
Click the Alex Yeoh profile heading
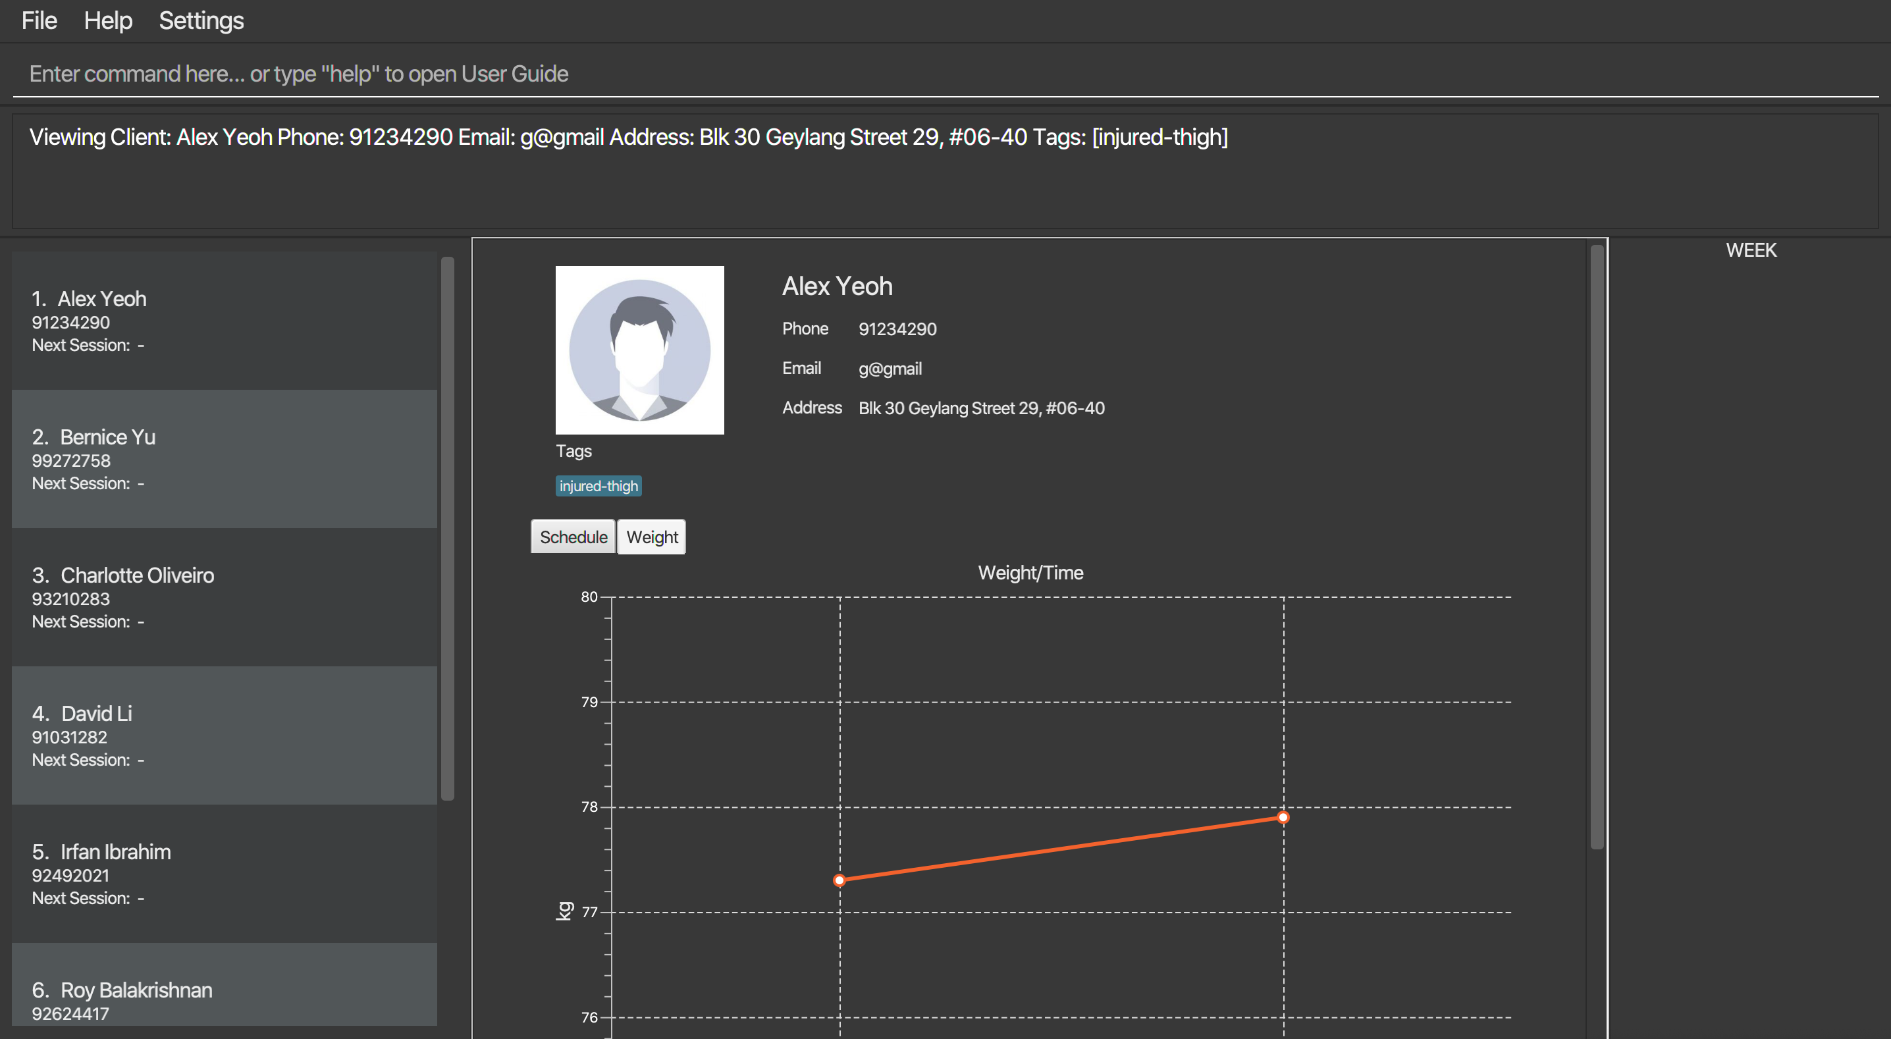click(837, 286)
